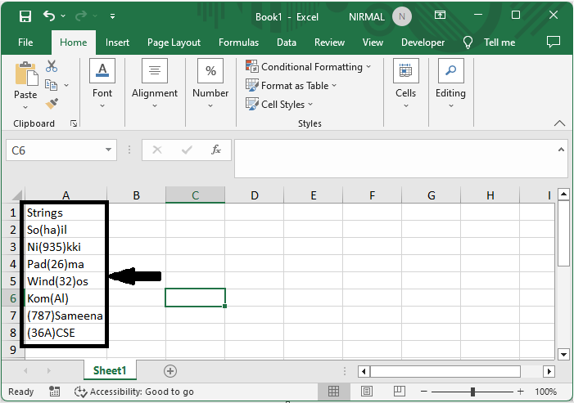
Task: Click vertical scrollbar down arrow
Action: 563,354
